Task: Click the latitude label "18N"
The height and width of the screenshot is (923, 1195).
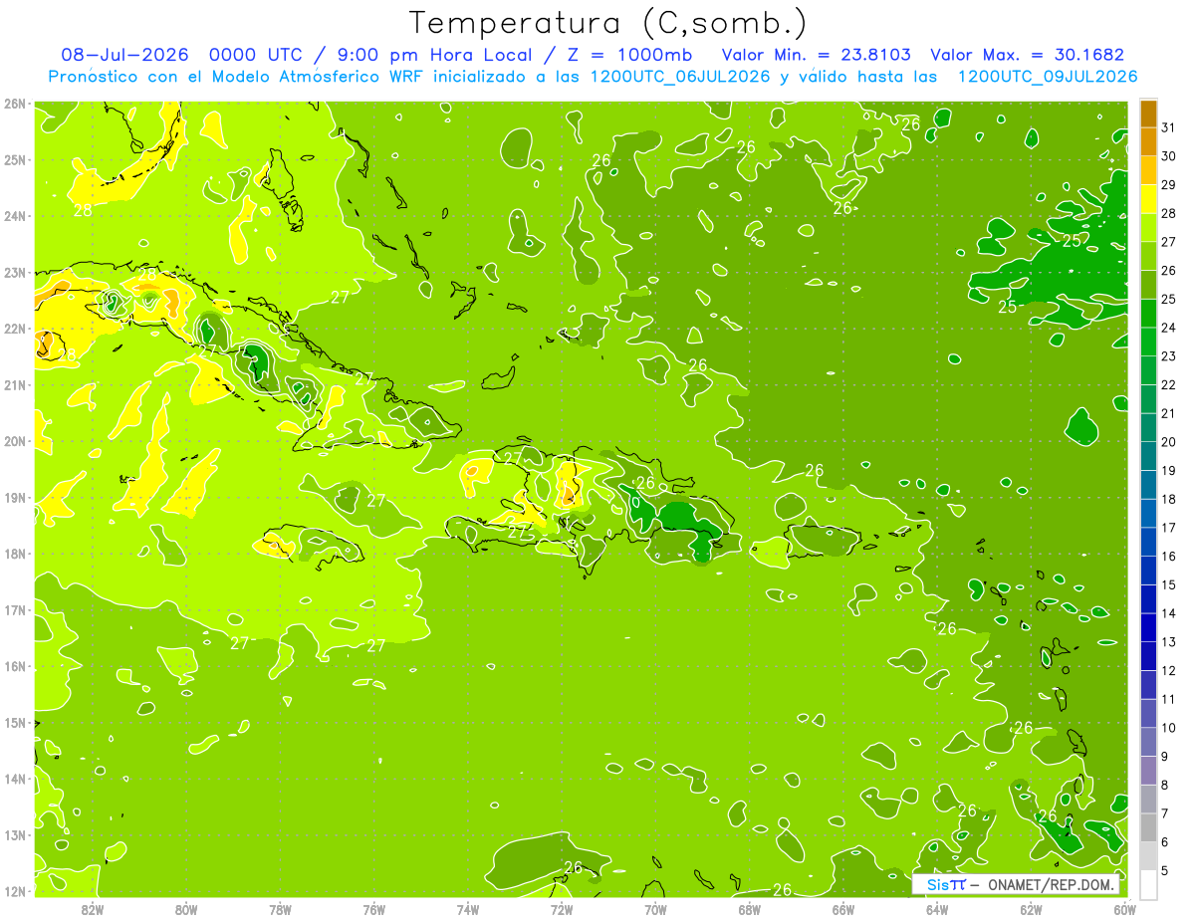Action: 15,554
